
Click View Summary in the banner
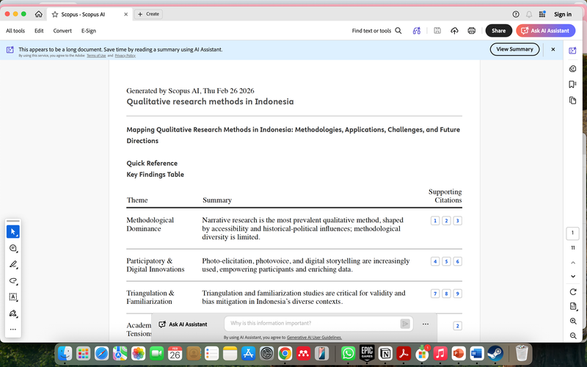pyautogui.click(x=515, y=49)
